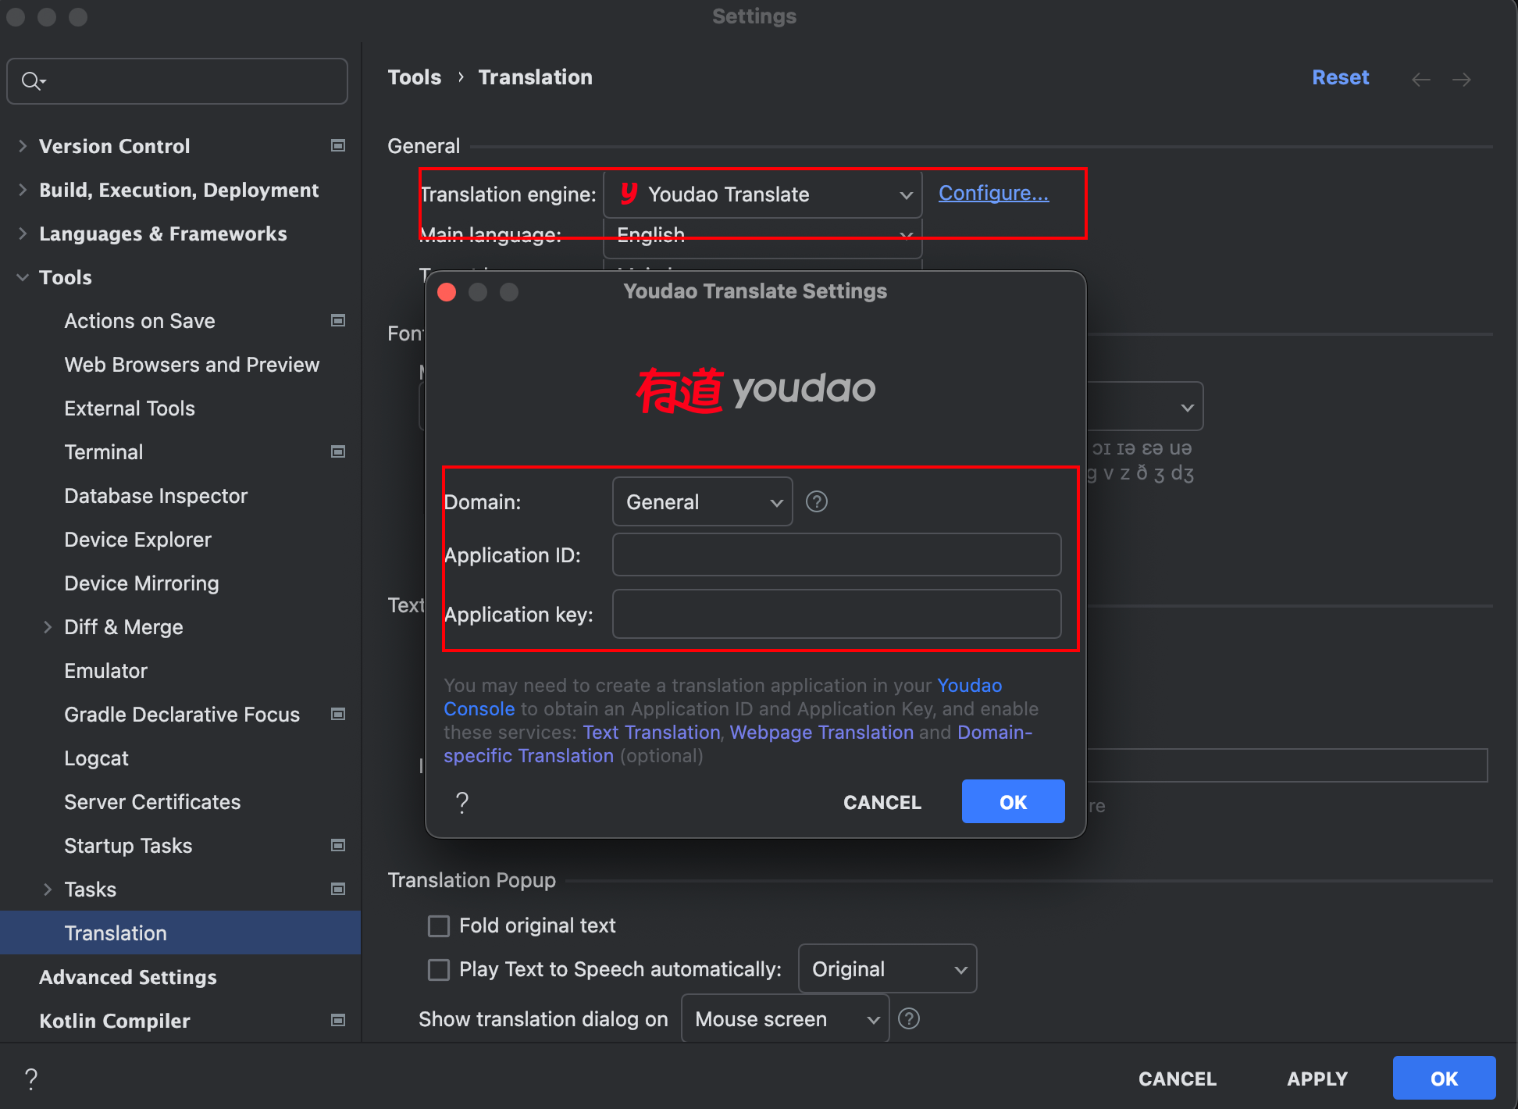This screenshot has width=1518, height=1109.
Task: Click project-level icon beside Terminal
Action: pyautogui.click(x=338, y=452)
